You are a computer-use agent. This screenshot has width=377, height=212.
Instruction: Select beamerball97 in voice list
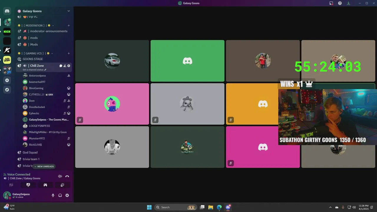[x=47, y=82]
